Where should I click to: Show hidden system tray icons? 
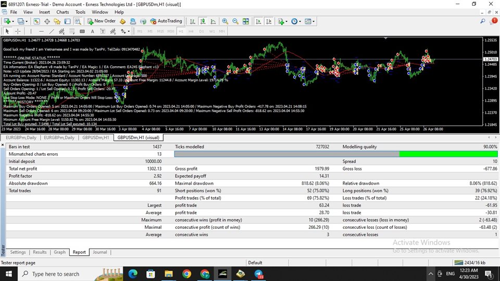pos(431,274)
